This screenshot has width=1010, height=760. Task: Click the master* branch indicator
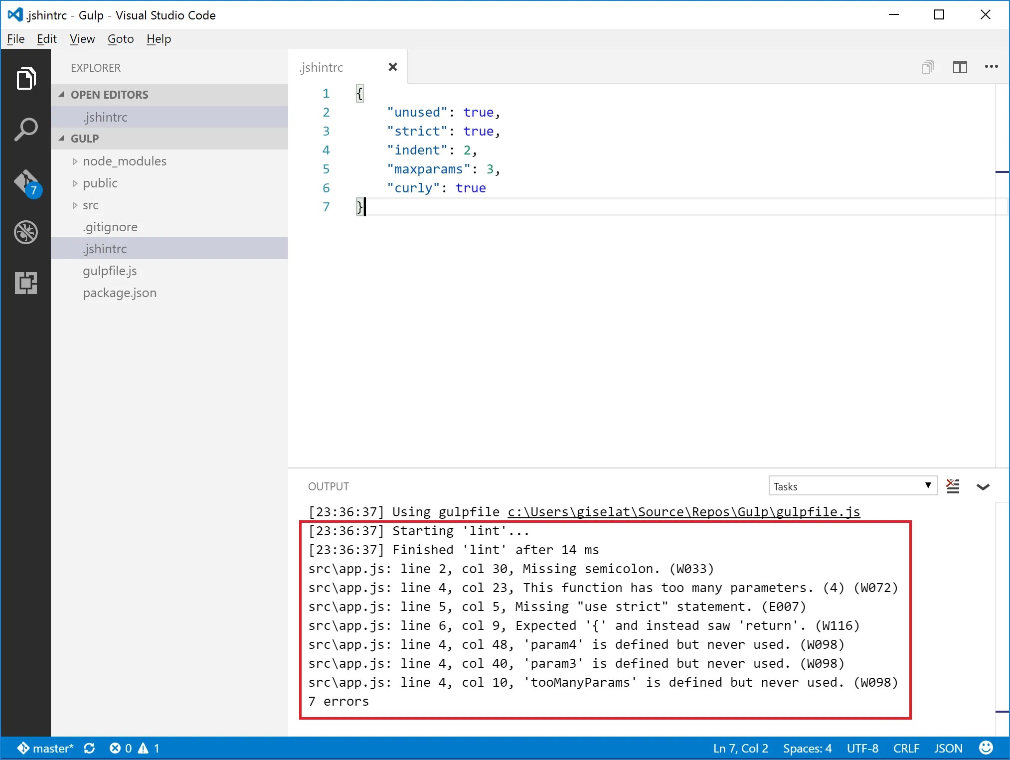point(45,748)
